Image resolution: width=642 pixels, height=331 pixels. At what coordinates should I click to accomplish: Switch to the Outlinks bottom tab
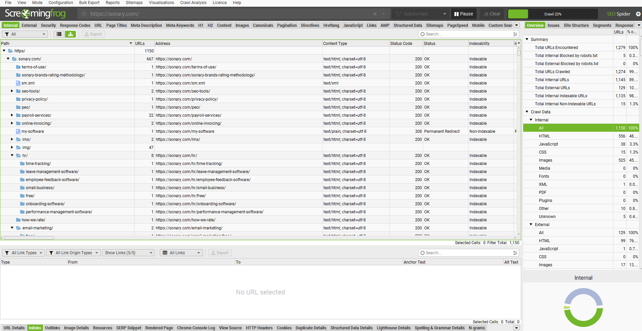click(52, 328)
